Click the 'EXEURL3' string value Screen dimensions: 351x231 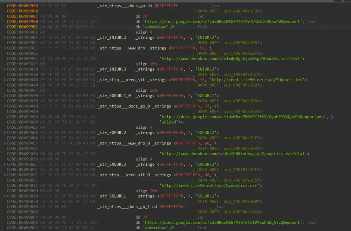206,164
